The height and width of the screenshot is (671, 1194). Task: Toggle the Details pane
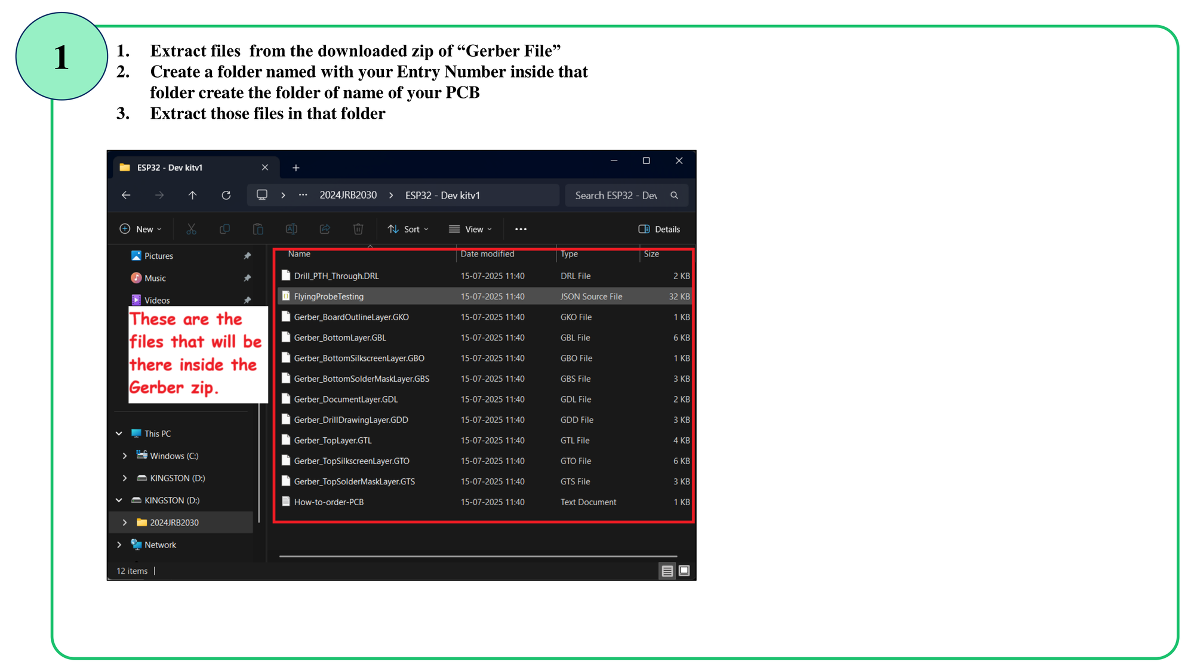click(659, 229)
